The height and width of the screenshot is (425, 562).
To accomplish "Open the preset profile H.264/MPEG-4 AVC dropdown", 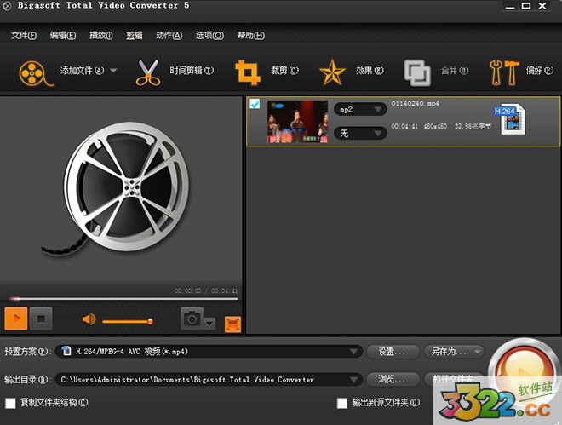I will (209, 351).
